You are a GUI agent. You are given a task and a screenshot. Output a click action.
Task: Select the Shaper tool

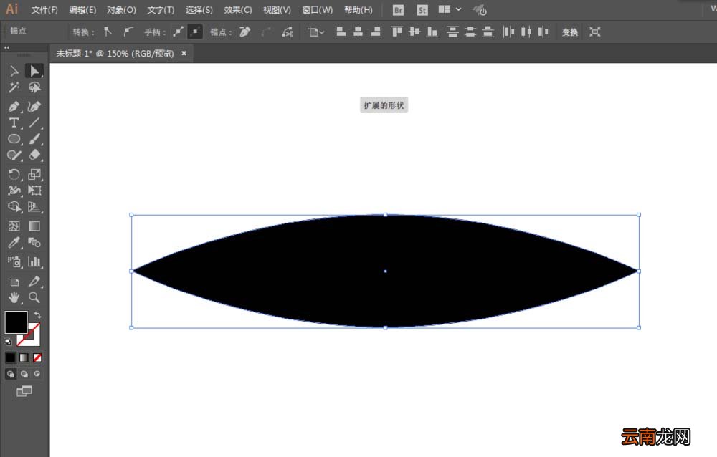pos(14,155)
